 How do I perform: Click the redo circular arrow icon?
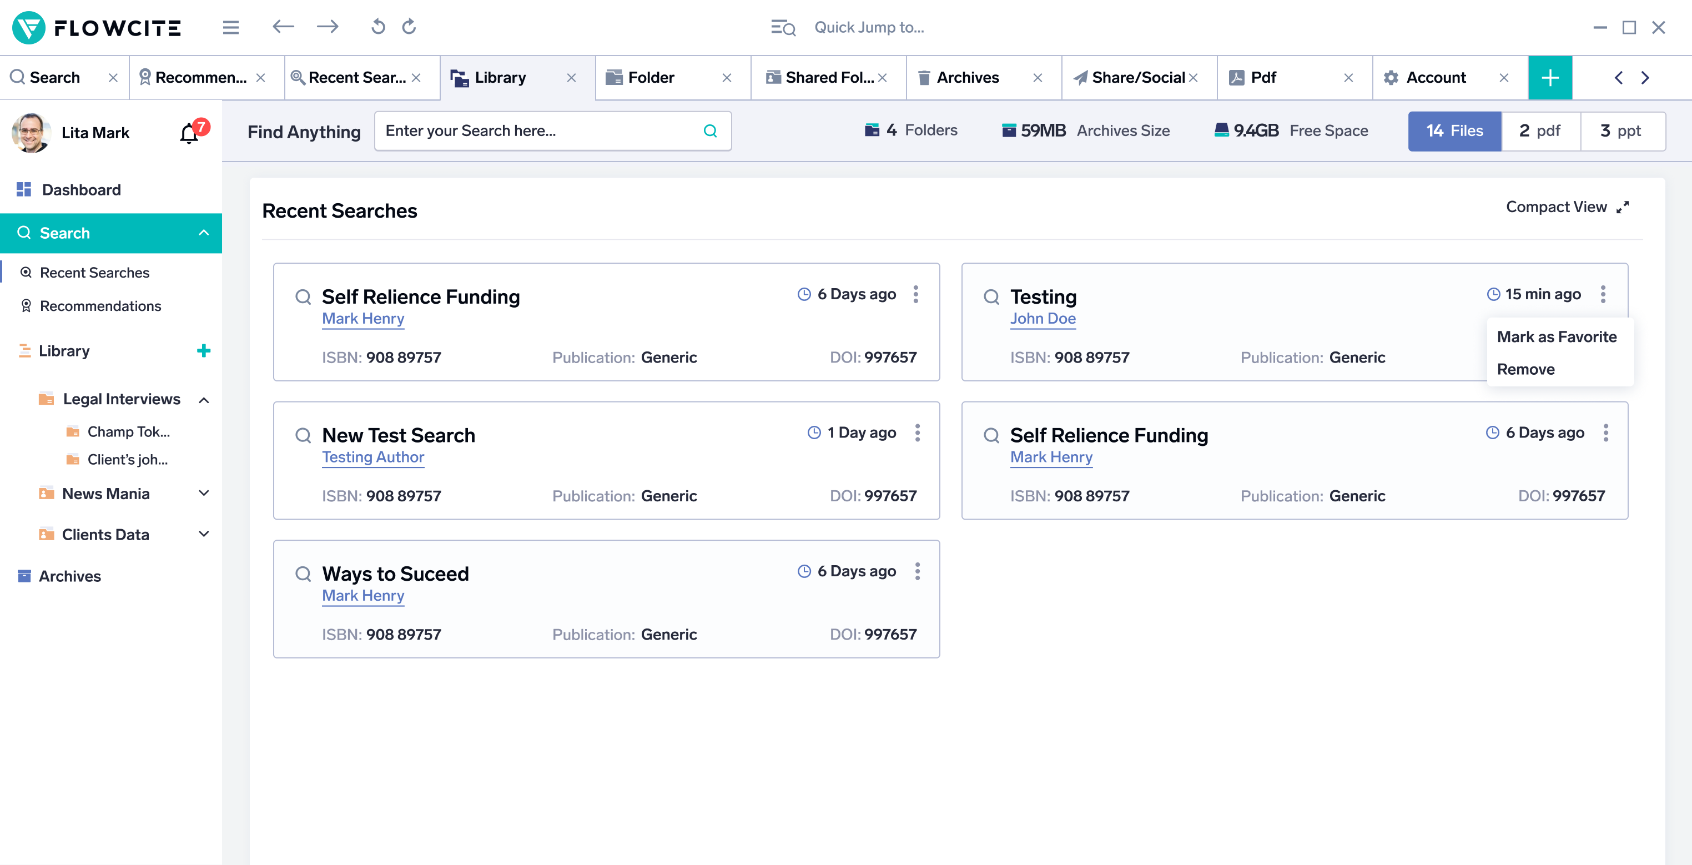pos(409,27)
